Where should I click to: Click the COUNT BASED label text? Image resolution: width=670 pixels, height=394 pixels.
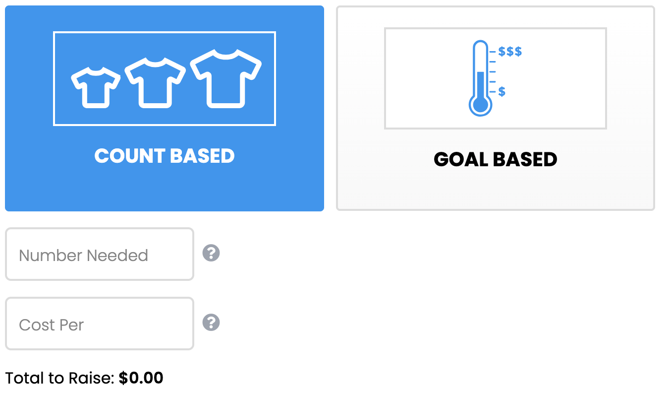[164, 156]
